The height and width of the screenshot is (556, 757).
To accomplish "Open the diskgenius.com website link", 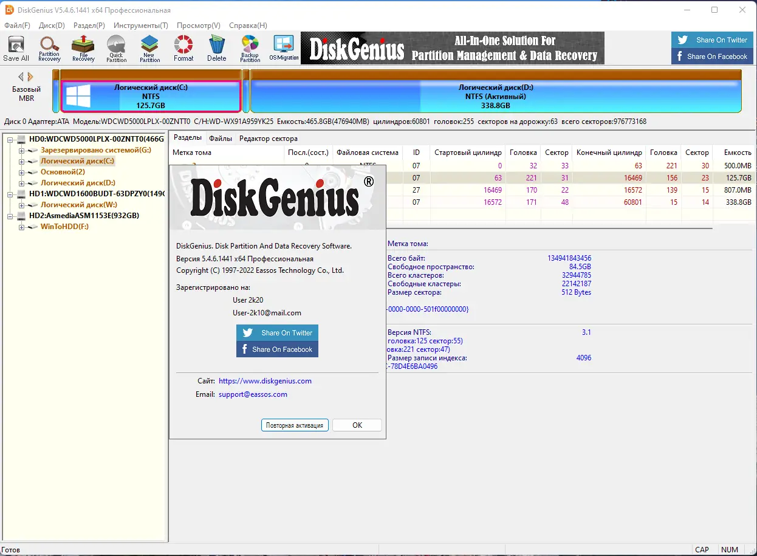I will point(265,381).
